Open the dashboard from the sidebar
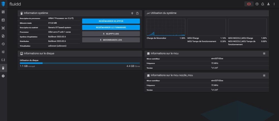The width and height of the screenshot is (279, 121). click(x=3, y=12)
